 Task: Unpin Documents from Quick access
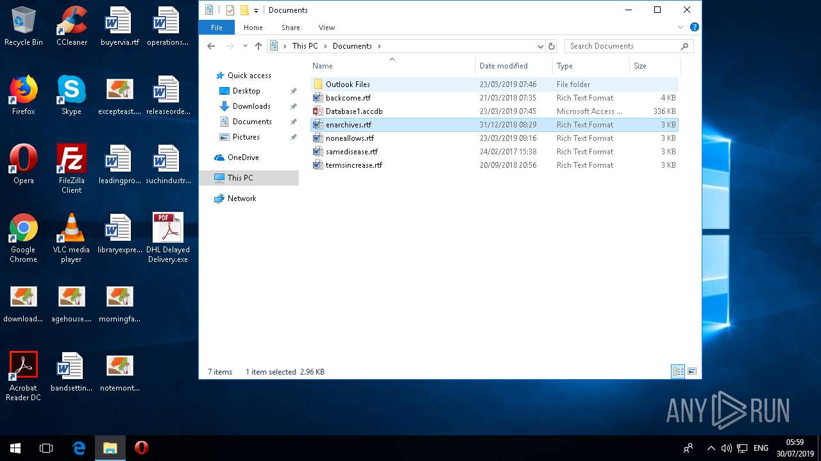293,122
